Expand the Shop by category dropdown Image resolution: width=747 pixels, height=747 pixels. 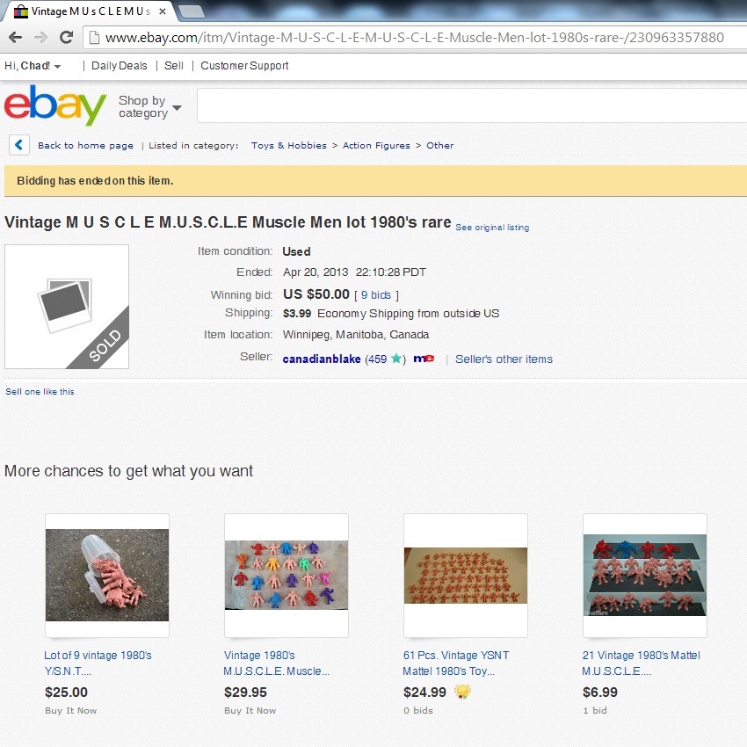150,106
